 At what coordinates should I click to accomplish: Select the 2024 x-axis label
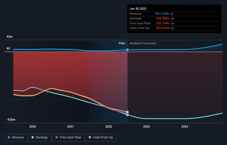pos(185,126)
